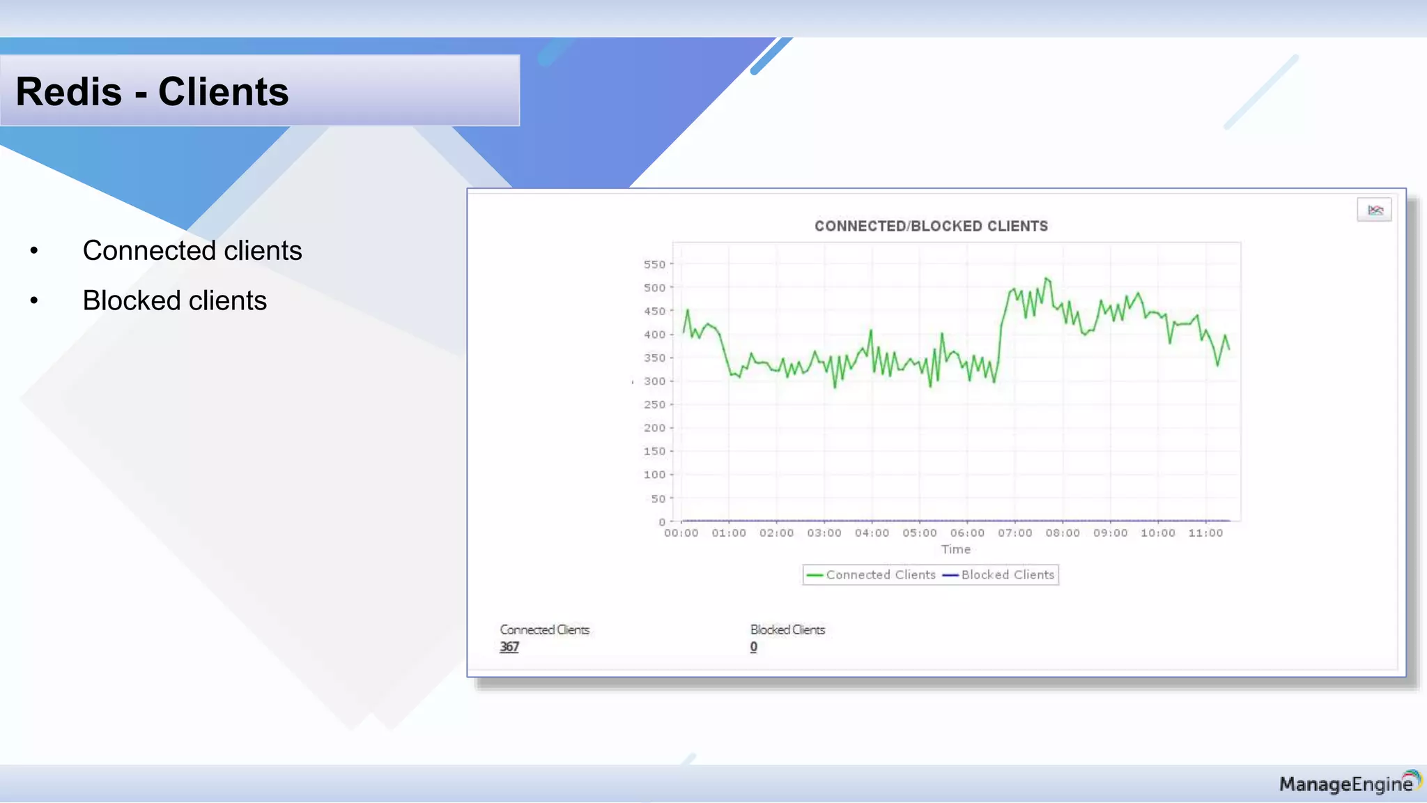This screenshot has height=803, width=1427.
Task: Click the 00:00 time axis label
Action: click(681, 533)
